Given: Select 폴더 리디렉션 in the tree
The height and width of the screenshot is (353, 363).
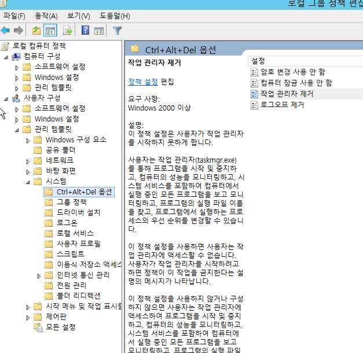Looking at the screenshot, I should pyautogui.click(x=79, y=296).
